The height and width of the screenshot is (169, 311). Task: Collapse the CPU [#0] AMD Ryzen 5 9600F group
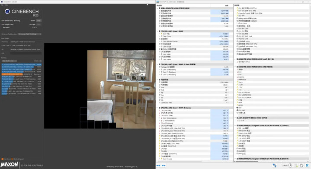tap(157, 31)
